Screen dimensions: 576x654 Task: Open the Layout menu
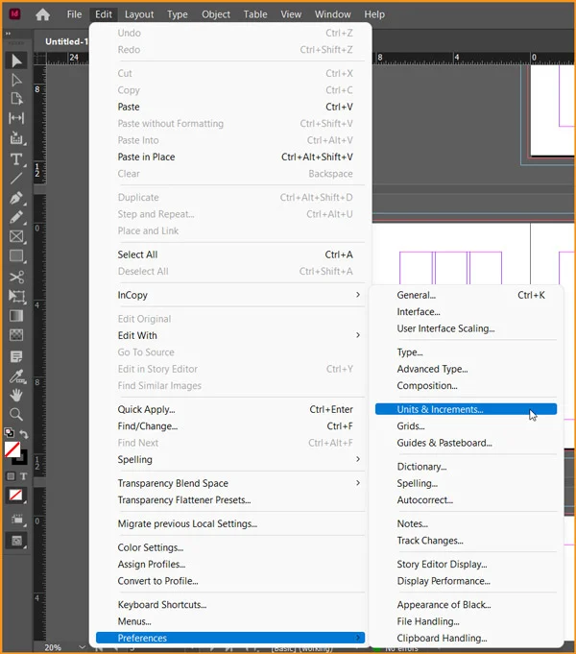(139, 14)
